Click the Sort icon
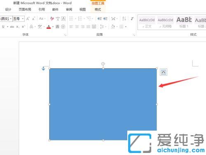This screenshot has width=206, height=155. point(124,19)
